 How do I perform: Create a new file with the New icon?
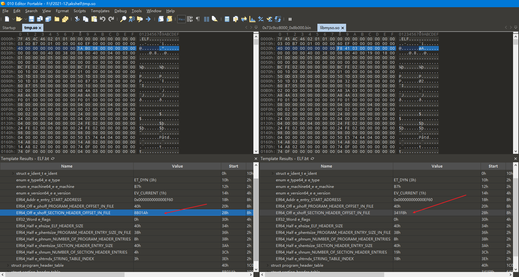click(7, 19)
